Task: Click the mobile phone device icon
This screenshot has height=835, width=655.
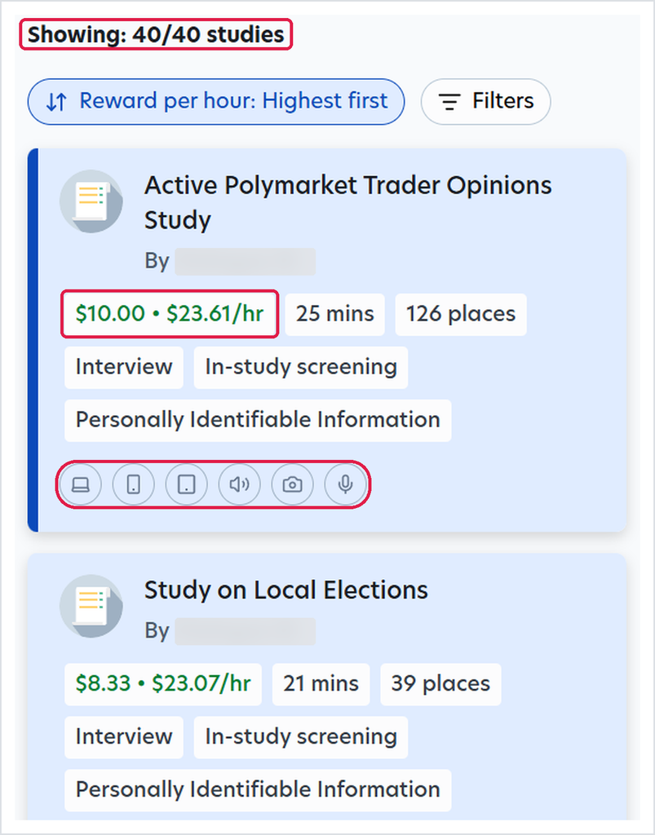Action: click(134, 484)
